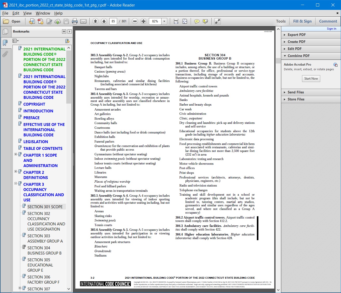341x293 pixels.
Task: Toggle the Bookmarks panel button
Action: [x=5, y=43]
